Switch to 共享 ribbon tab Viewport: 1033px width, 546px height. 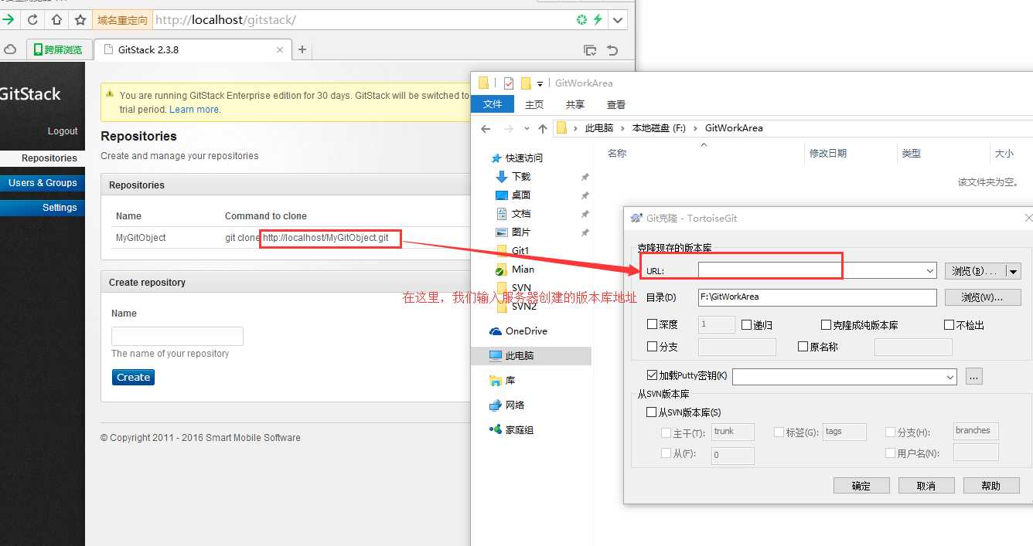(x=575, y=104)
